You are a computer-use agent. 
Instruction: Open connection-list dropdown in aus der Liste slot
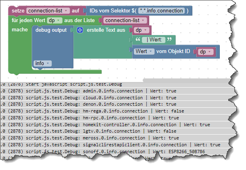125,20
